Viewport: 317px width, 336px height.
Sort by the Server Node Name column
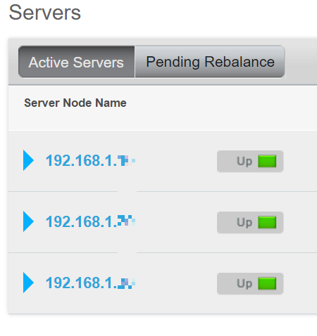(x=75, y=103)
